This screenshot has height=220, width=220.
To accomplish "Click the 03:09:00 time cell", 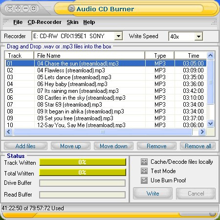I will pyautogui.click(x=193, y=70).
